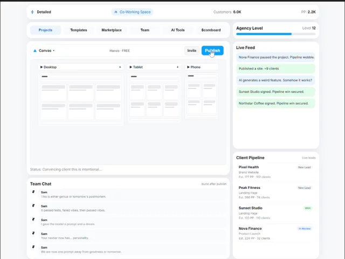Viewport: 345px width, 259px height.
Task: Click the Customers 6.0K counter
Action: pos(227,12)
